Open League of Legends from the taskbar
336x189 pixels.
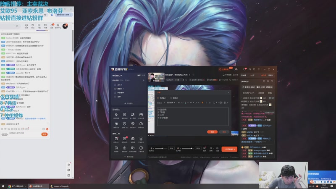59,186
